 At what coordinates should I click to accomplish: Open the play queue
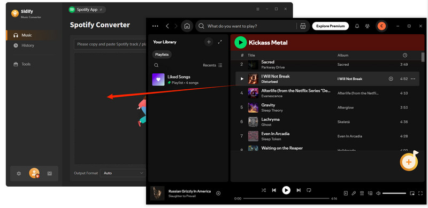pyautogui.click(x=362, y=193)
